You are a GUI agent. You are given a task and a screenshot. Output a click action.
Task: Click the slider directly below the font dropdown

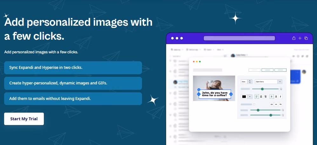(x=265, y=89)
